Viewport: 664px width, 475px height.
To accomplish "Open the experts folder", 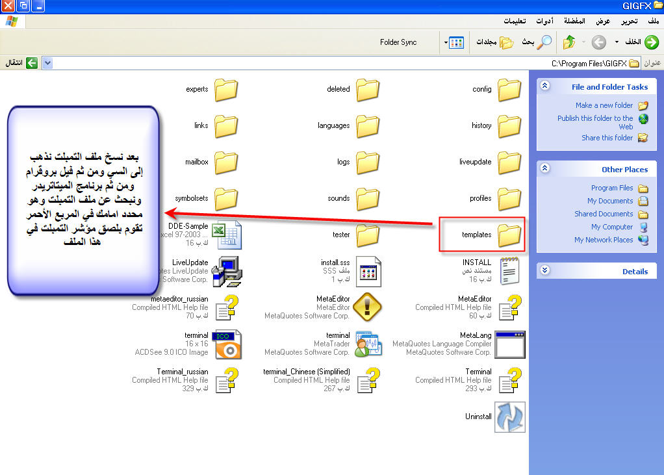I will click(225, 89).
